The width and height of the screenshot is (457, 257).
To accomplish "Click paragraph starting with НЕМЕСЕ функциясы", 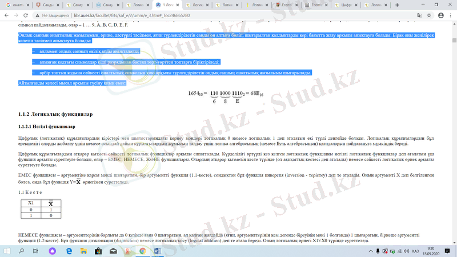I will pyautogui.click(x=219, y=238).
